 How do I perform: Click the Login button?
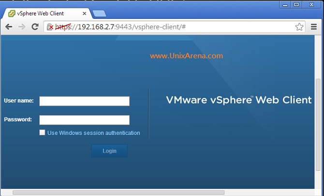click(x=109, y=151)
